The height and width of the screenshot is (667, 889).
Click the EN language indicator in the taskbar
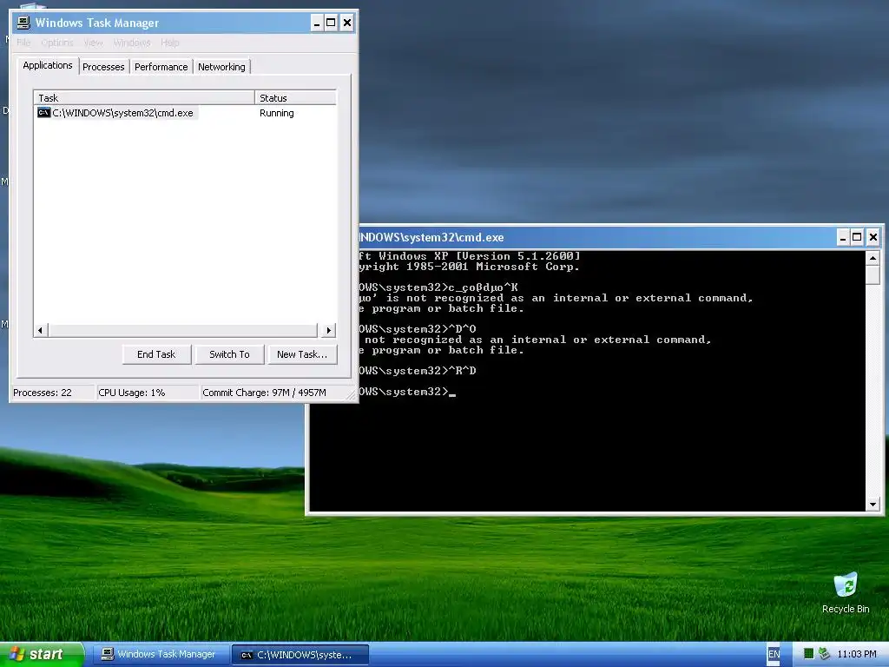tap(774, 654)
